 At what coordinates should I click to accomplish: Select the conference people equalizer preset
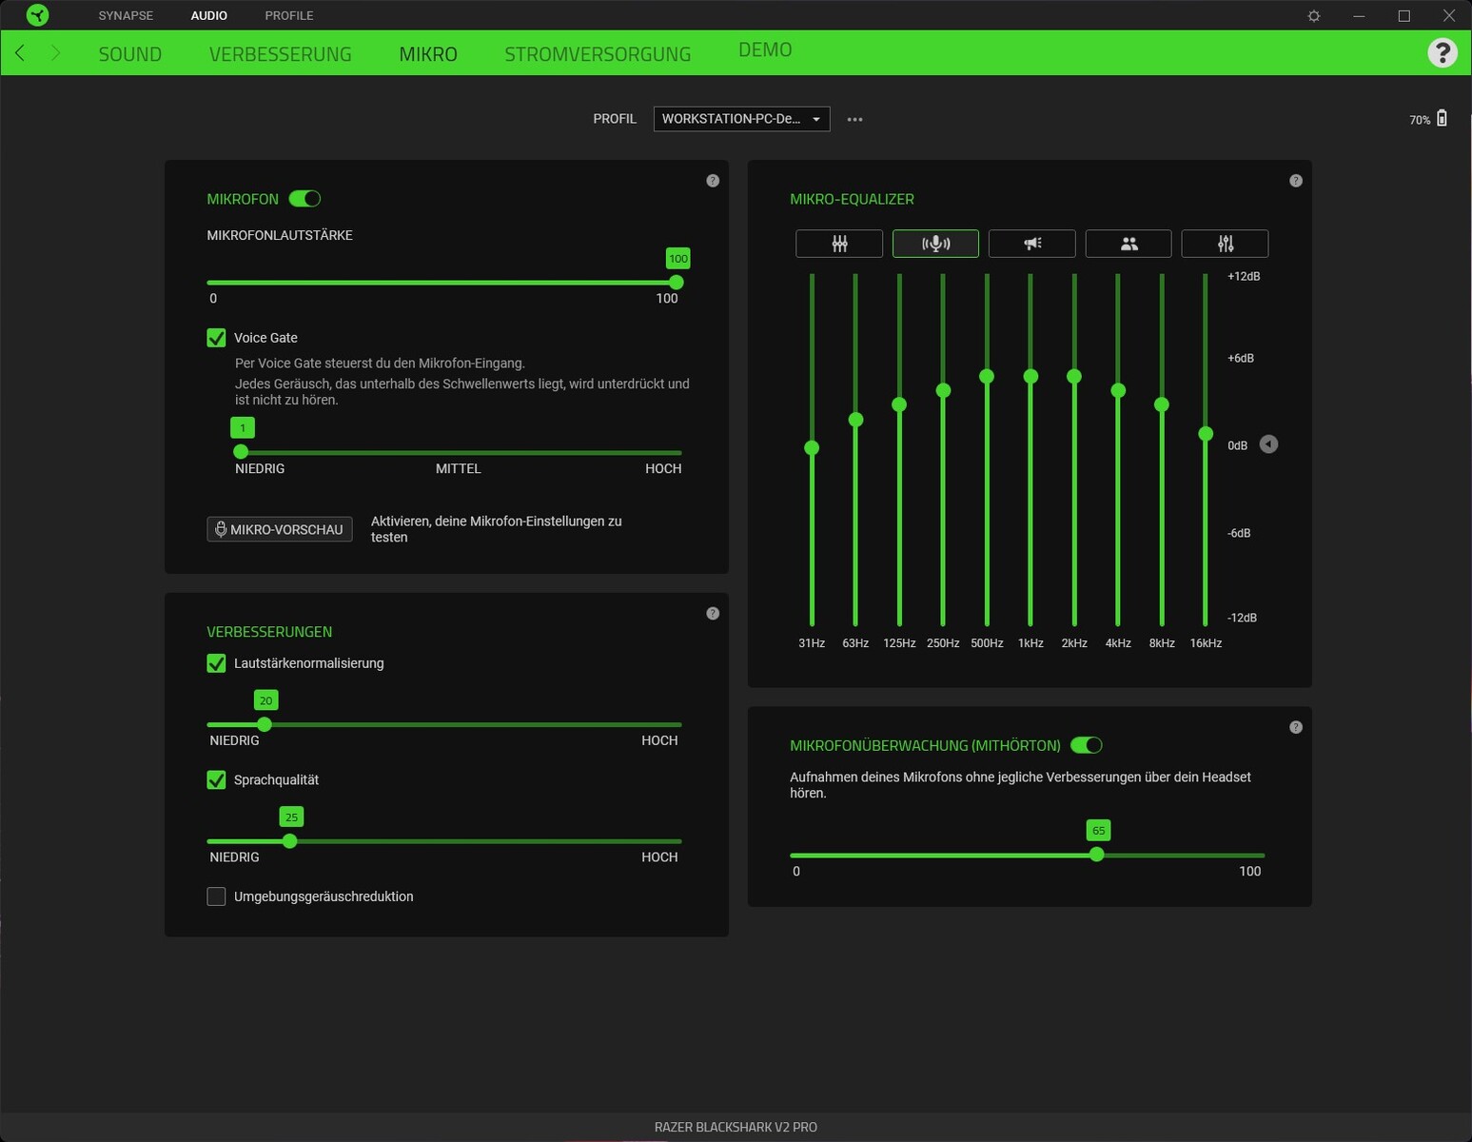[1129, 244]
